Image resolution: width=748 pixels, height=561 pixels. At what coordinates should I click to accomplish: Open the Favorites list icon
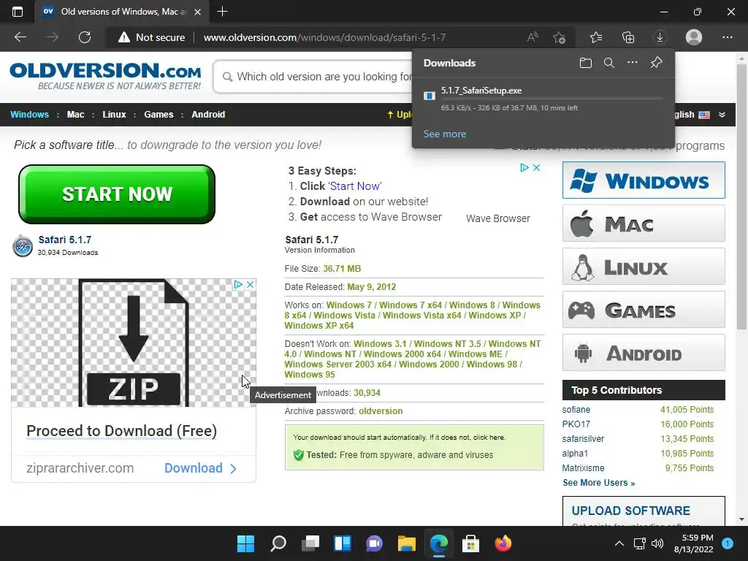point(596,37)
